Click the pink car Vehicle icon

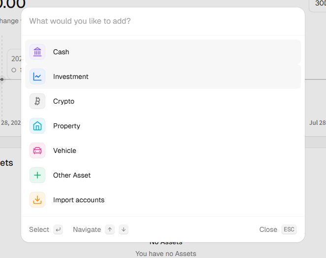[37, 150]
